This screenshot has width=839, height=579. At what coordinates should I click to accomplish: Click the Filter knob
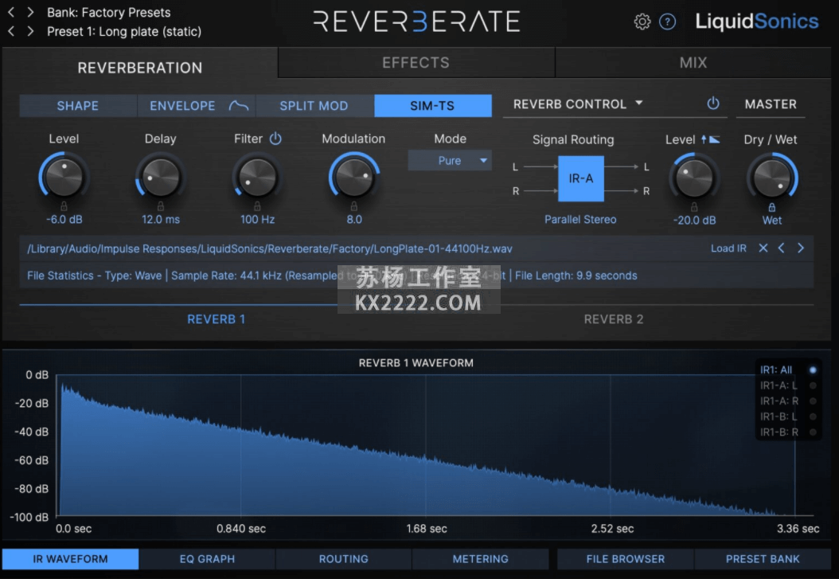tap(257, 177)
